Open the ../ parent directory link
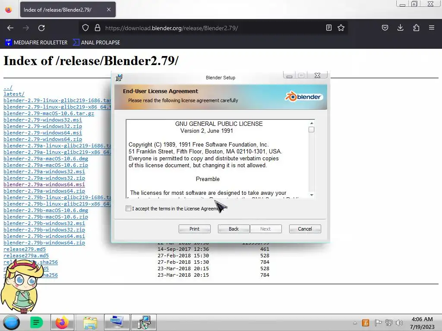 [8, 87]
